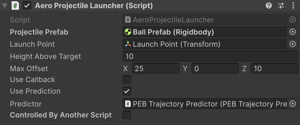
Task: Click the Max Offset Z value field
Action: (274, 69)
